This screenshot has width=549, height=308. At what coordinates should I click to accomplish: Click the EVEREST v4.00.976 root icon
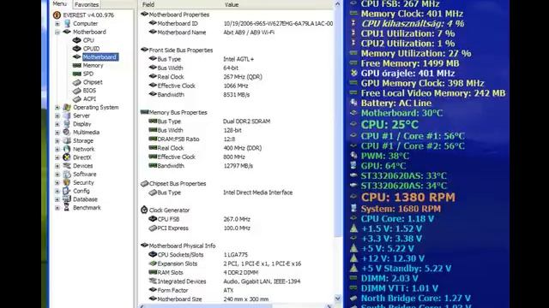click(57, 15)
